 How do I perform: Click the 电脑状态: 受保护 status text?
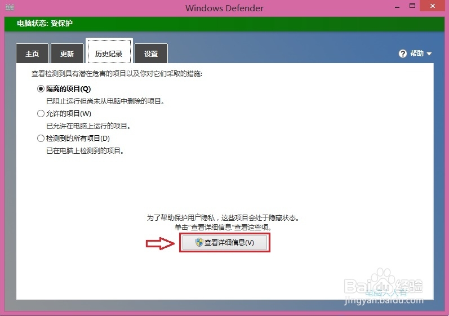pos(45,23)
